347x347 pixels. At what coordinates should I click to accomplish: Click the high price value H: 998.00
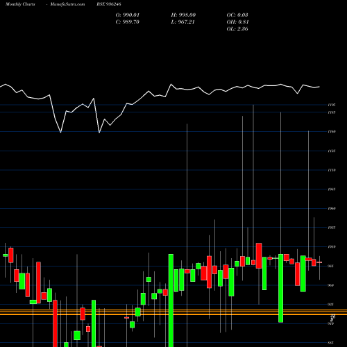pos(183,15)
